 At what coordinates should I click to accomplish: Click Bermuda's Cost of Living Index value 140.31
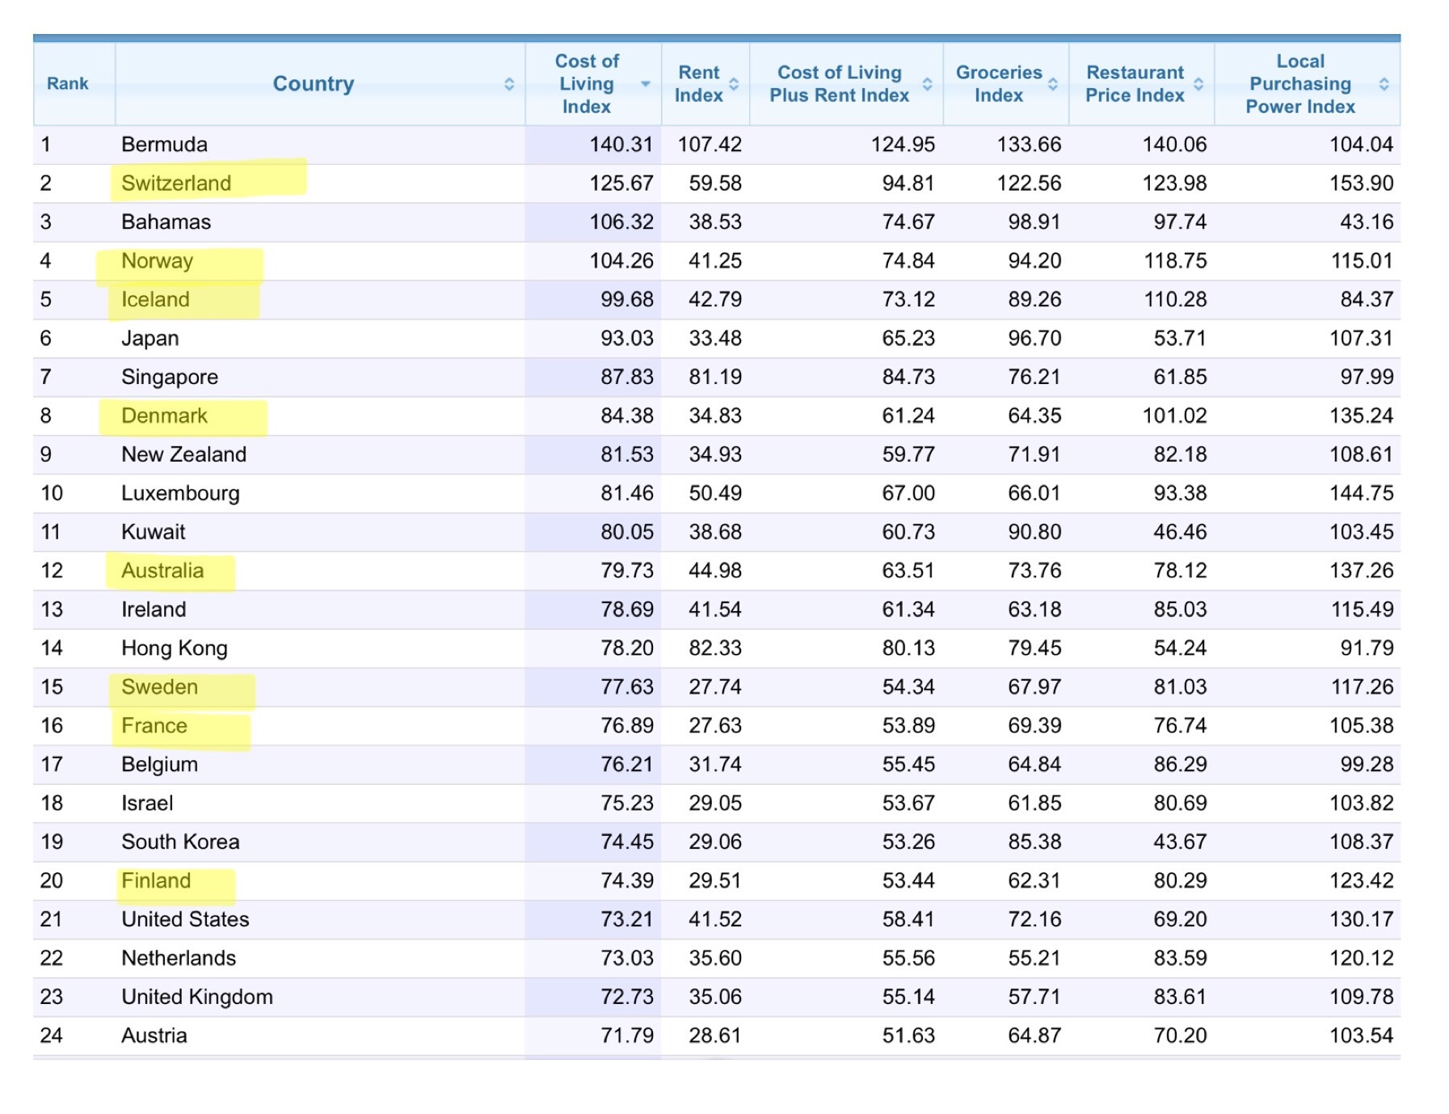click(x=621, y=145)
